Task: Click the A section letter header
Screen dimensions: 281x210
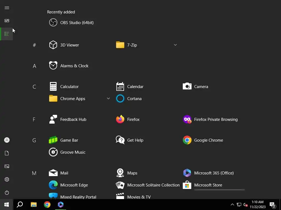Action: coord(34,66)
